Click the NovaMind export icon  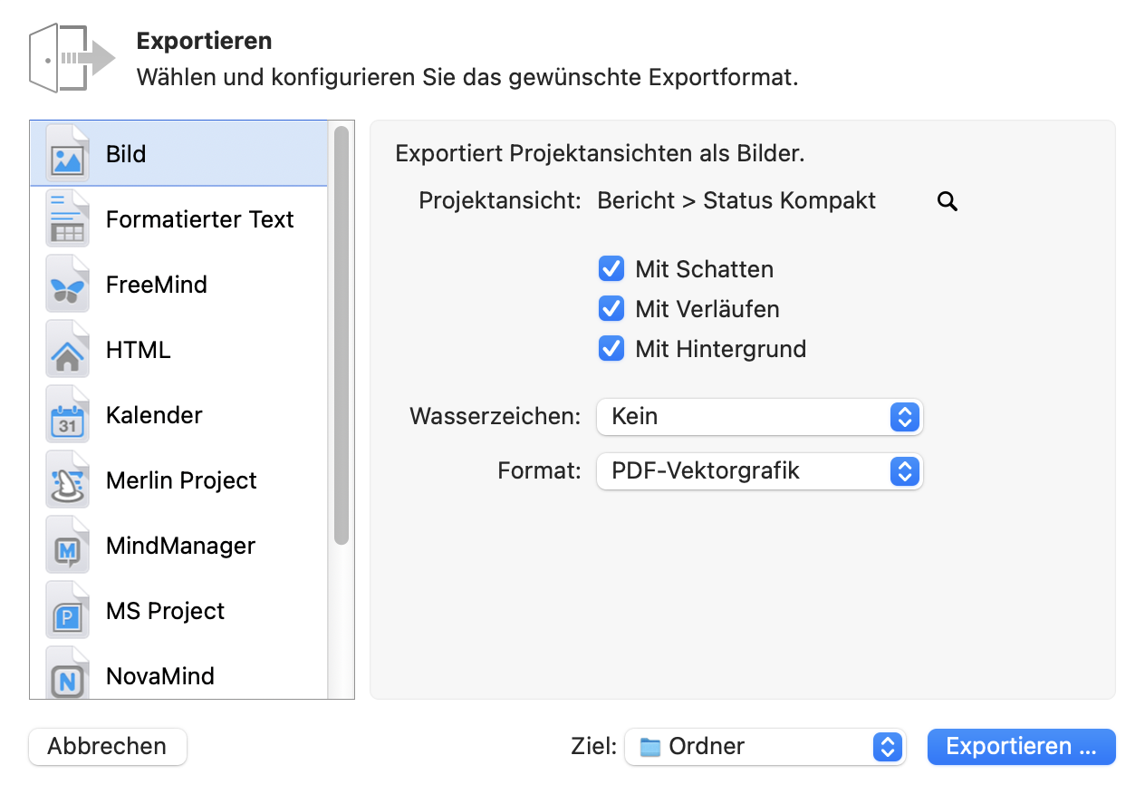(68, 675)
